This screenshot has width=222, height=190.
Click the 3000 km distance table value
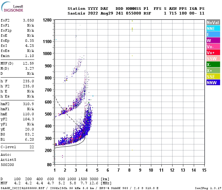pyautogui.click(x=94, y=179)
